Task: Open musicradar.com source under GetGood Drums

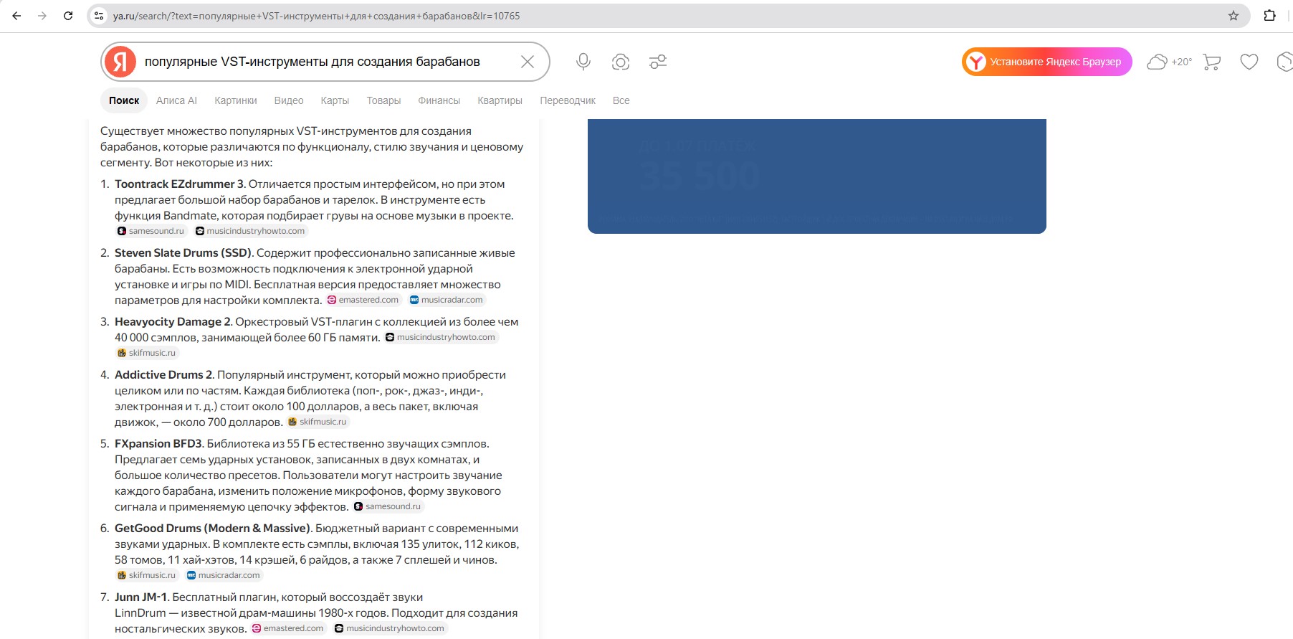Action: coord(224,575)
